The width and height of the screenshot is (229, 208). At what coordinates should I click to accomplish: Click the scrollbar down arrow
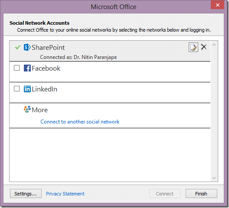tap(214, 178)
